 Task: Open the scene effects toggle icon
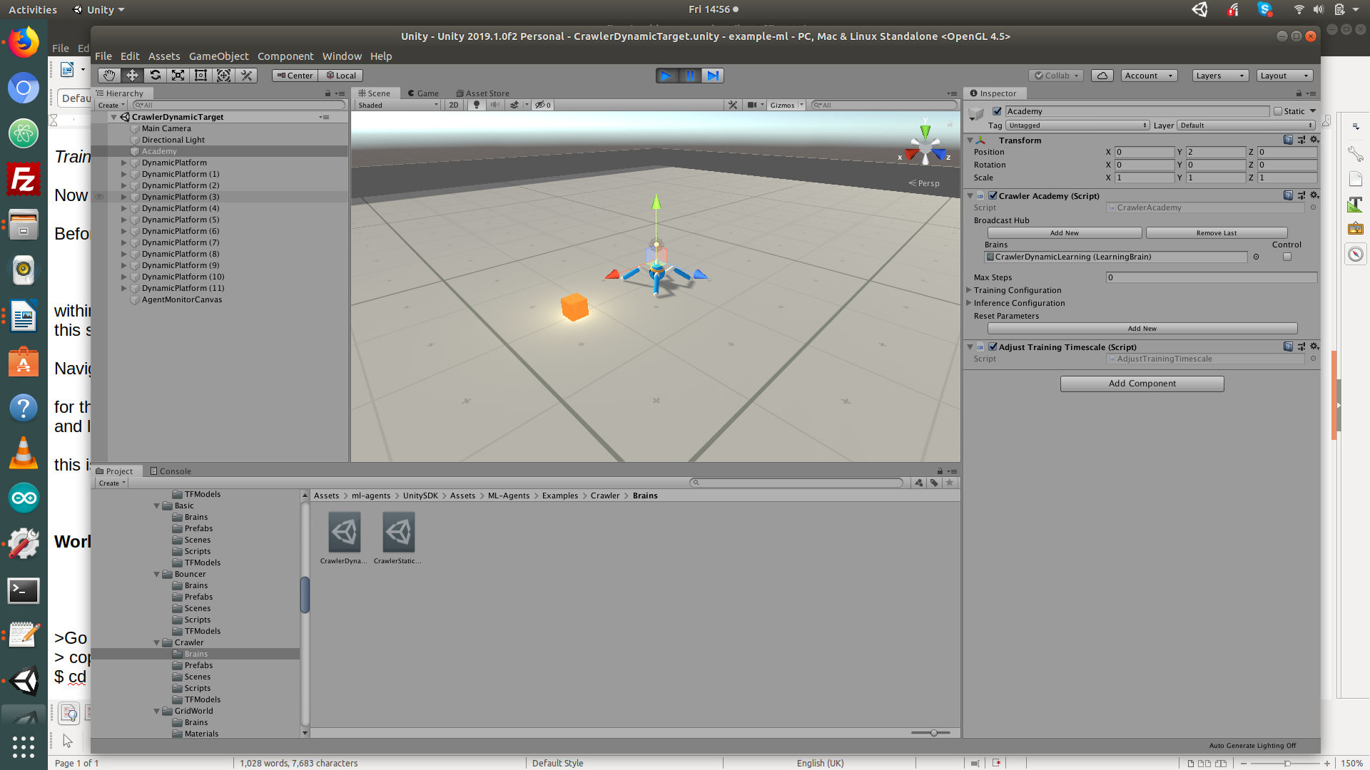514,105
